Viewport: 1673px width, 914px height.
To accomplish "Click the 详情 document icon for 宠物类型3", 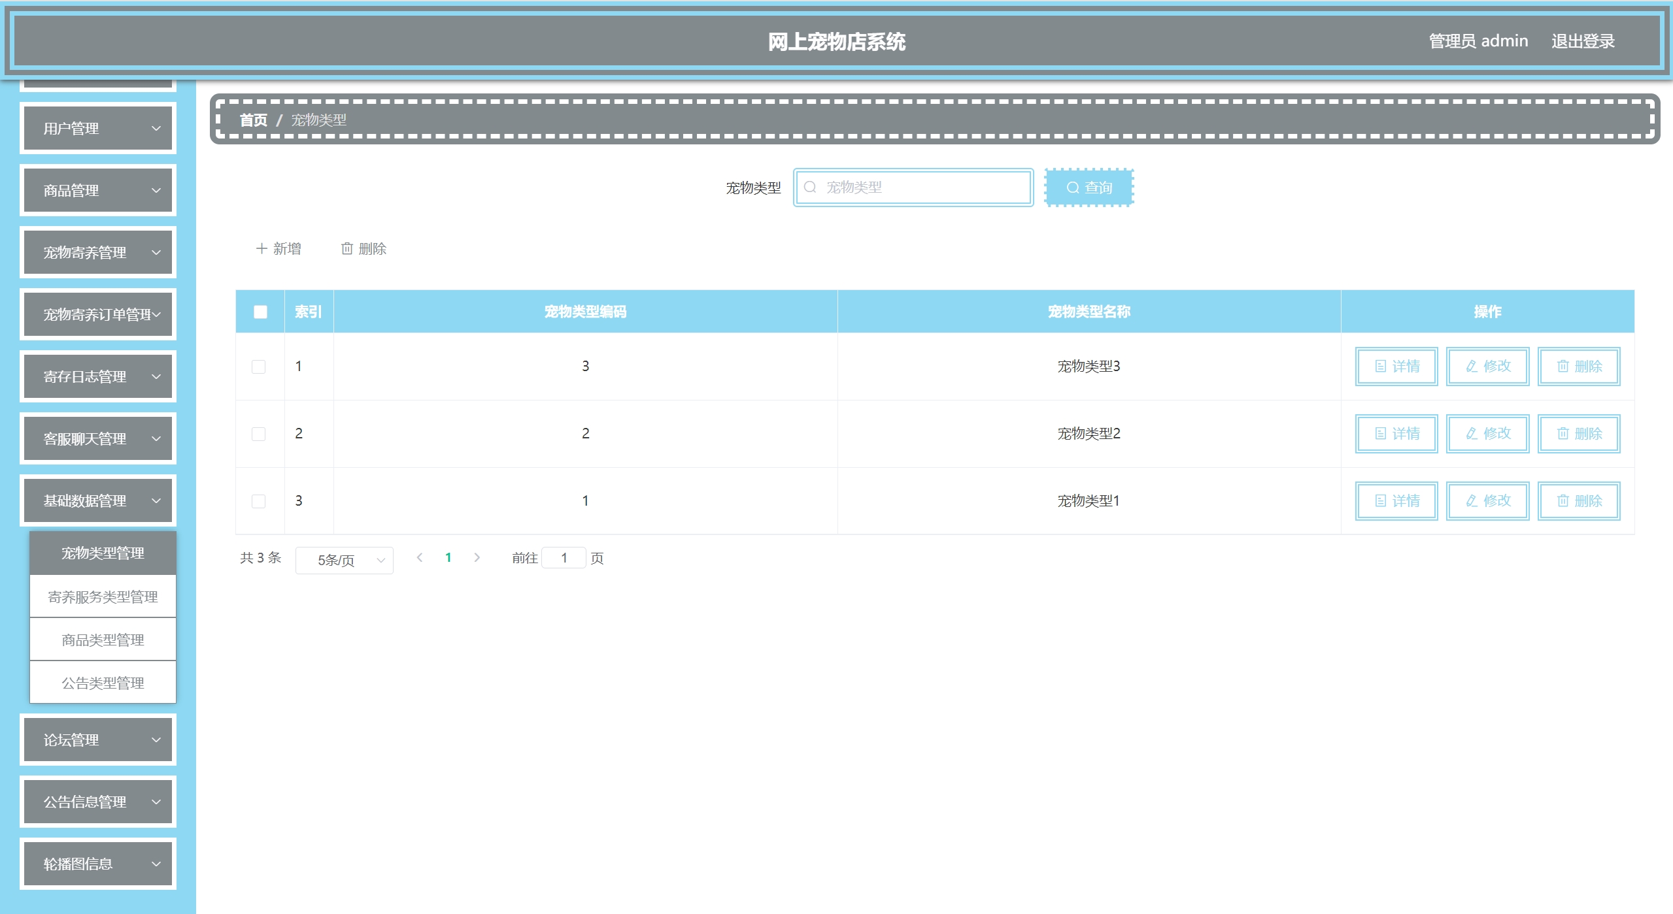I will 1380,366.
